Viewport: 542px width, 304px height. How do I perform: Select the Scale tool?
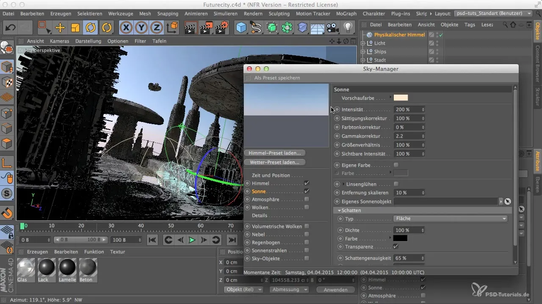75,28
